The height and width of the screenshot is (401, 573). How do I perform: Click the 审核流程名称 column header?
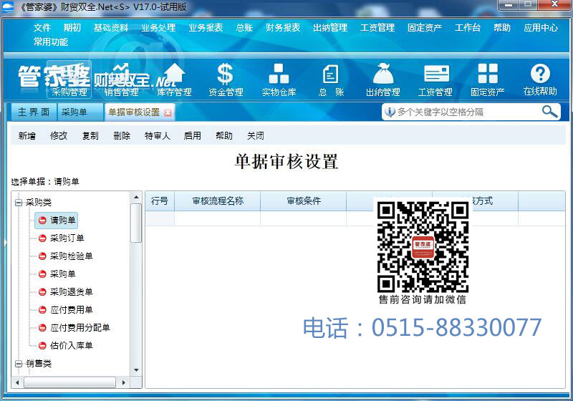tap(218, 201)
